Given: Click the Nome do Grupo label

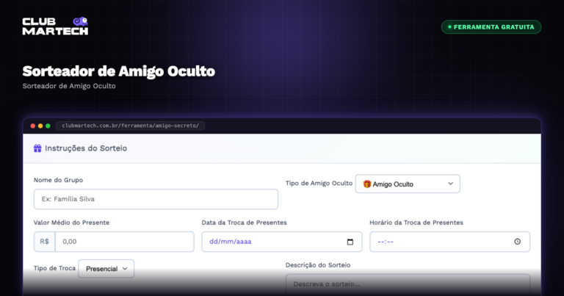Looking at the screenshot, I should pos(58,180).
